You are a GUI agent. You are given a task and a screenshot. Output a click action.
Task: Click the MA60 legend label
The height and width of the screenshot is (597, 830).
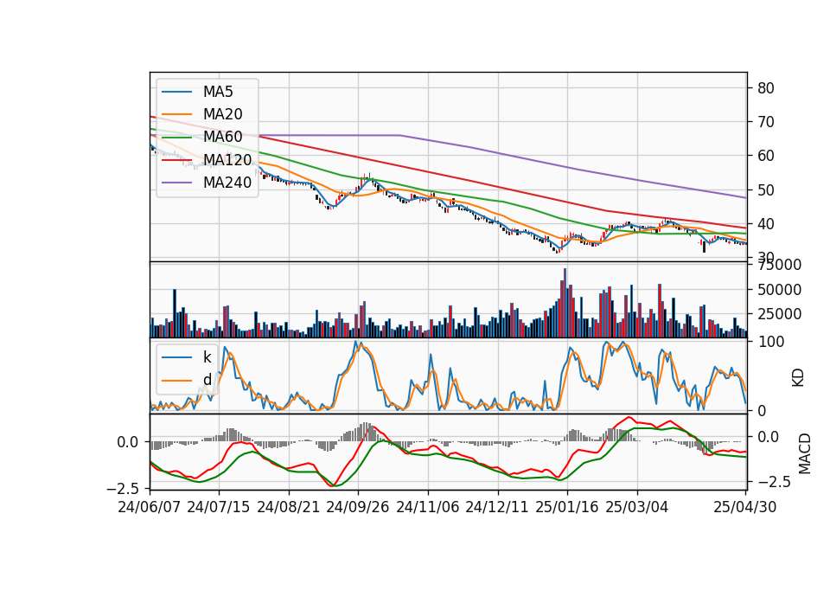[222, 137]
